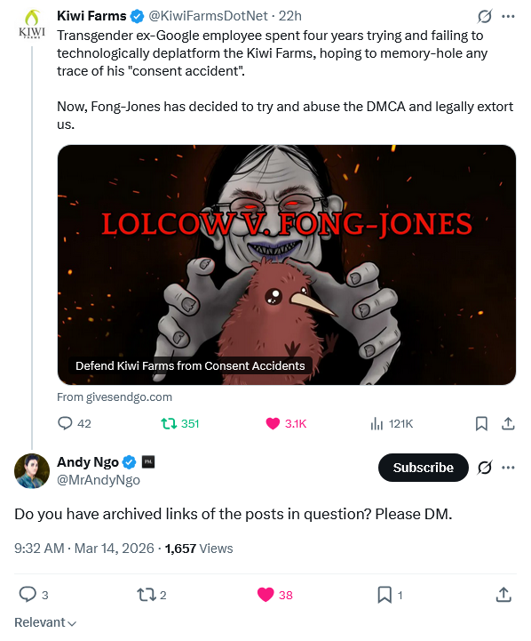Share the Kiwi Farms post
The width and height of the screenshot is (531, 641).
coord(508,423)
